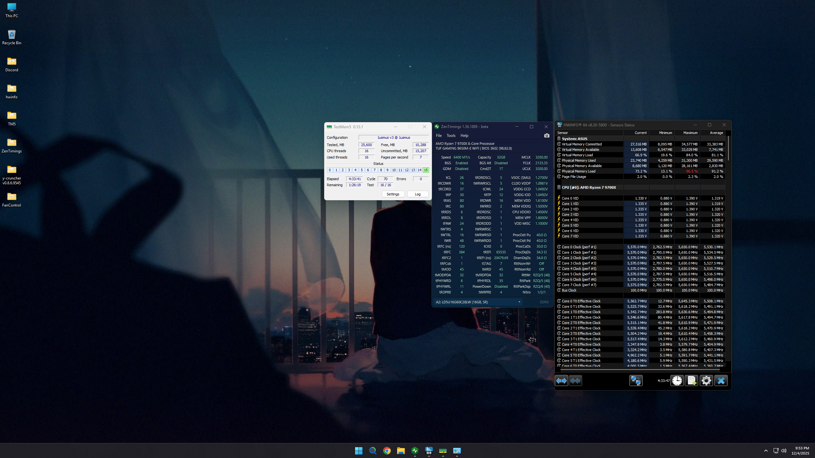
Task: Click the ZenTimings FCLK value 2133.33
Action: 541,163
